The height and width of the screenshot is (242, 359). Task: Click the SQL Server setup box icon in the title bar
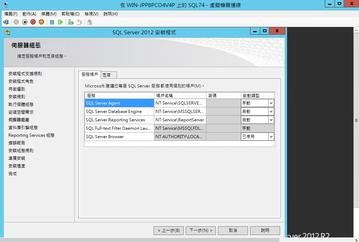(x=8, y=32)
